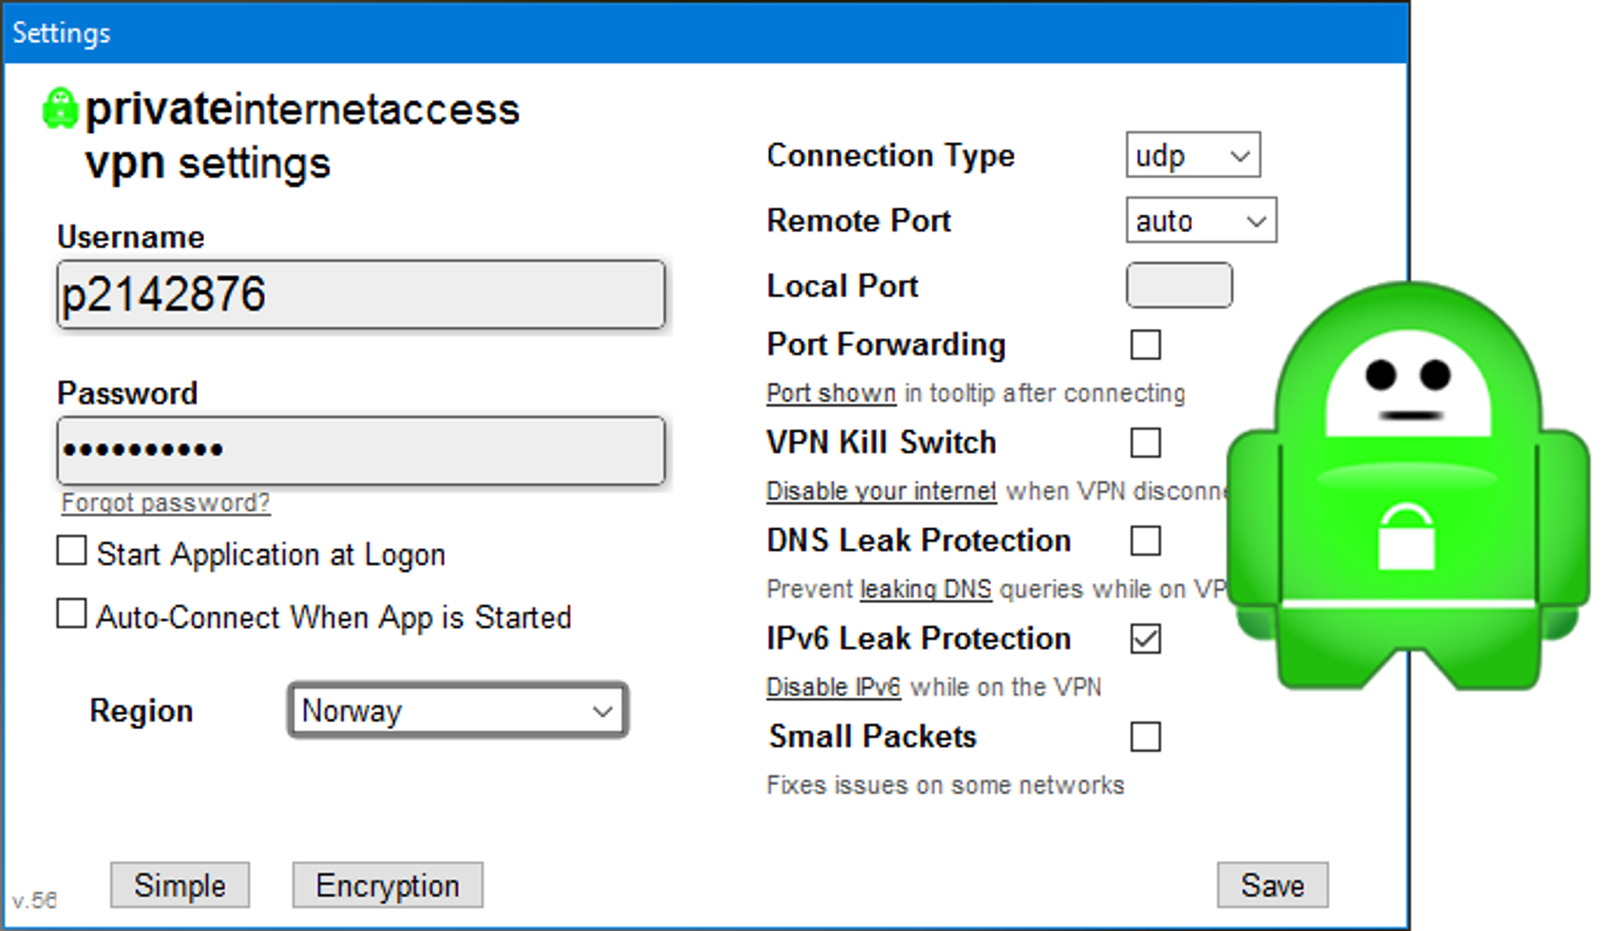Enable Auto-Connect When App is Started
Image resolution: width=1609 pixels, height=931 pixels.
[72, 613]
